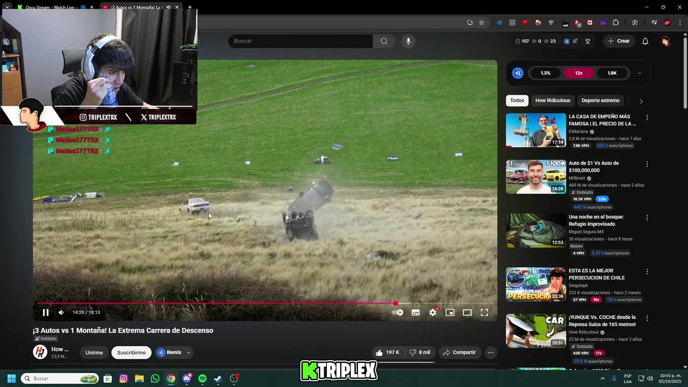
Task: Click the 12x vidIQ score pill
Action: pyautogui.click(x=579, y=73)
